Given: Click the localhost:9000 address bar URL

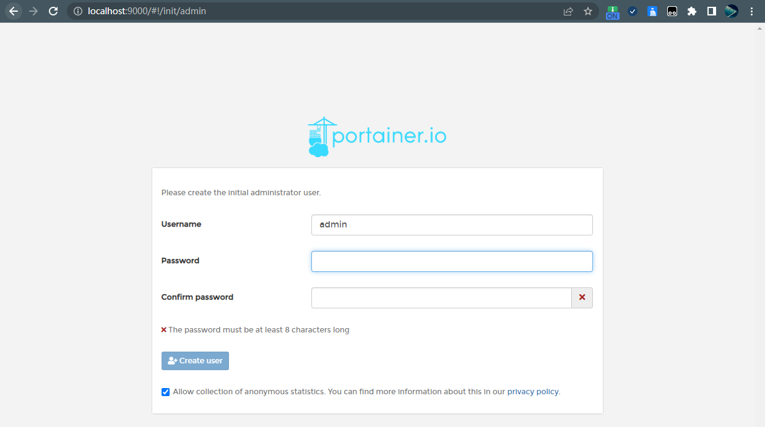Looking at the screenshot, I should pyautogui.click(x=147, y=11).
